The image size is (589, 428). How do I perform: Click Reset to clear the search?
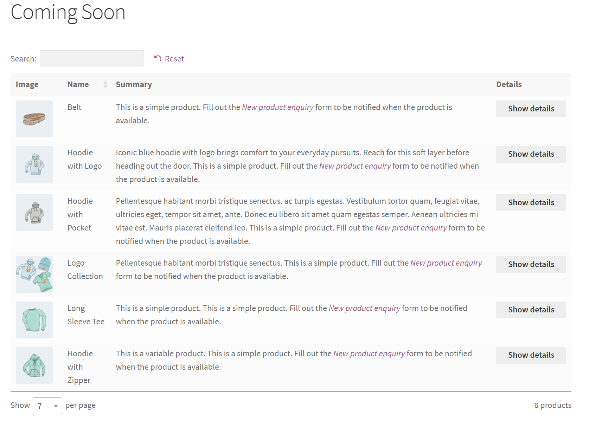click(x=174, y=58)
